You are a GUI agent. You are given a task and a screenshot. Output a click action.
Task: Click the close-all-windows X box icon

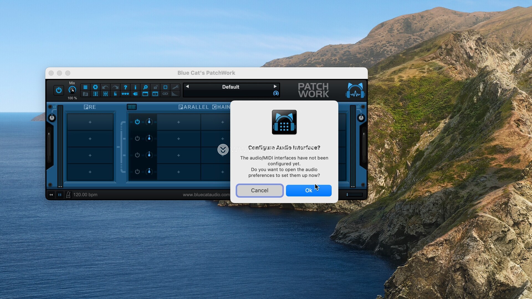click(155, 94)
